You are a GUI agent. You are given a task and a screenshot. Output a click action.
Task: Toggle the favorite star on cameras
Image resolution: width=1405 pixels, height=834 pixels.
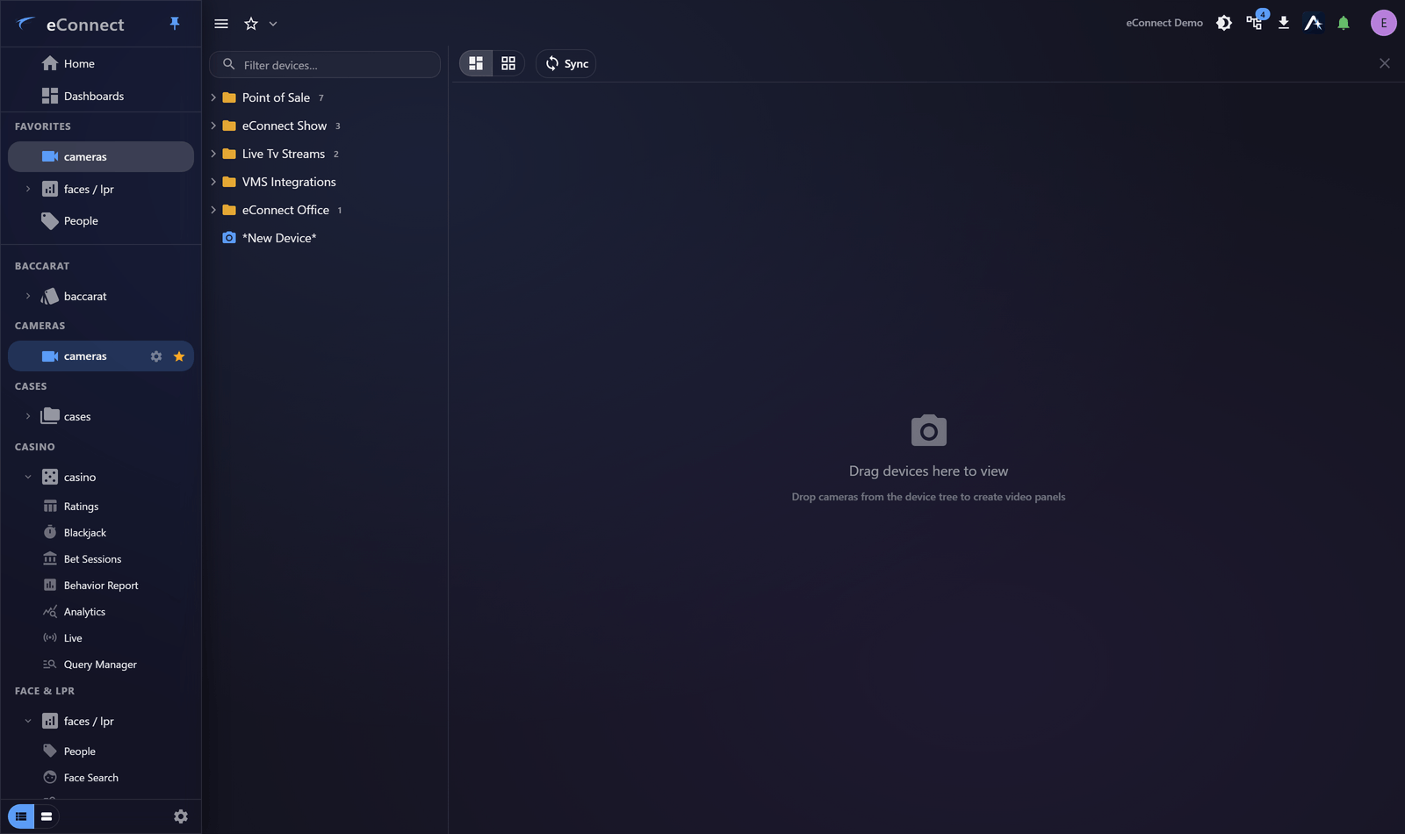(179, 356)
